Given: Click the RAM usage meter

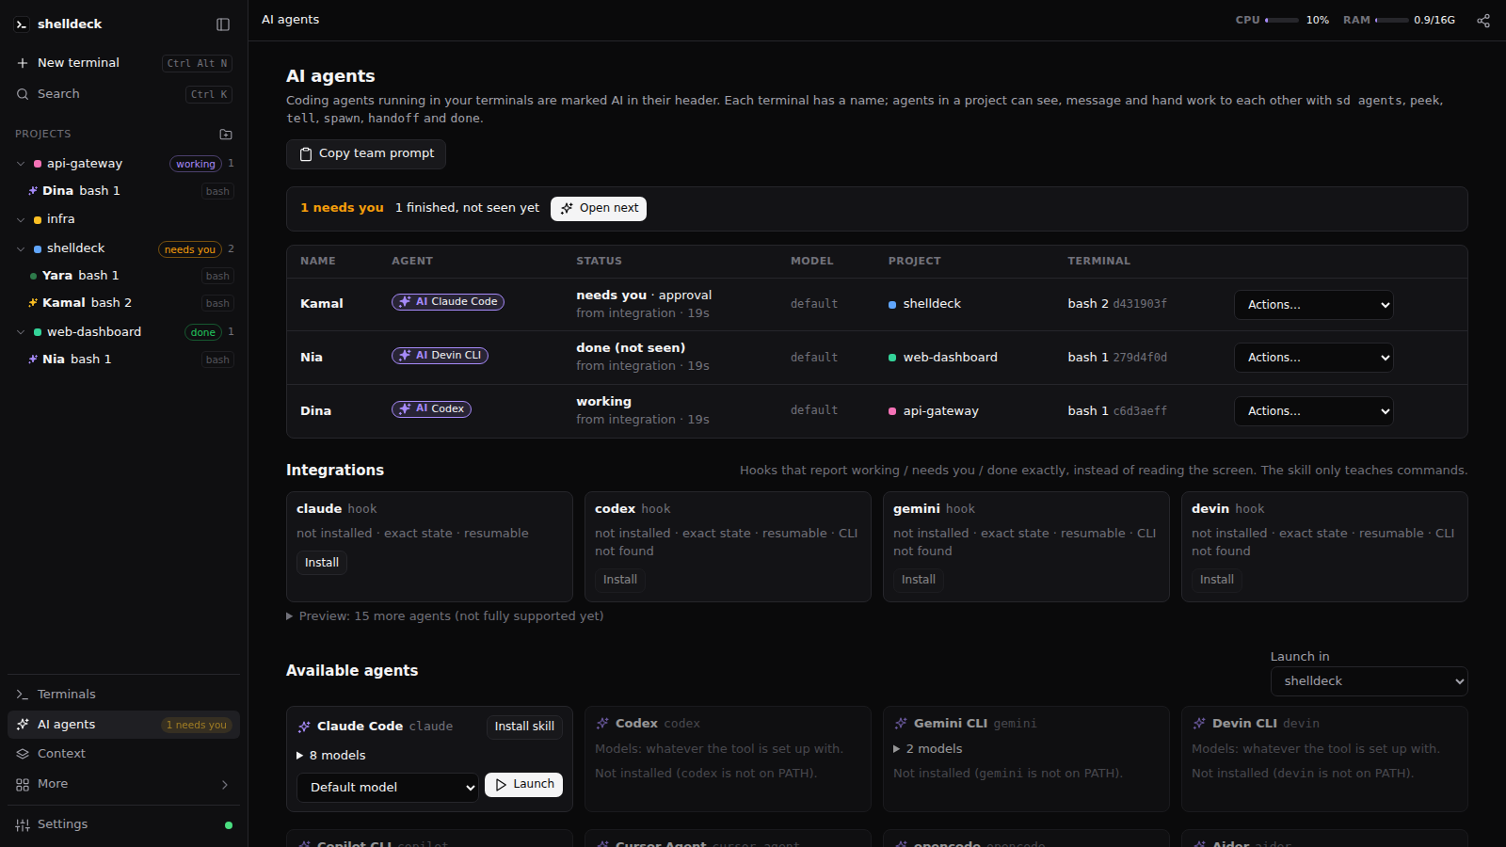Looking at the screenshot, I should point(1399,20).
